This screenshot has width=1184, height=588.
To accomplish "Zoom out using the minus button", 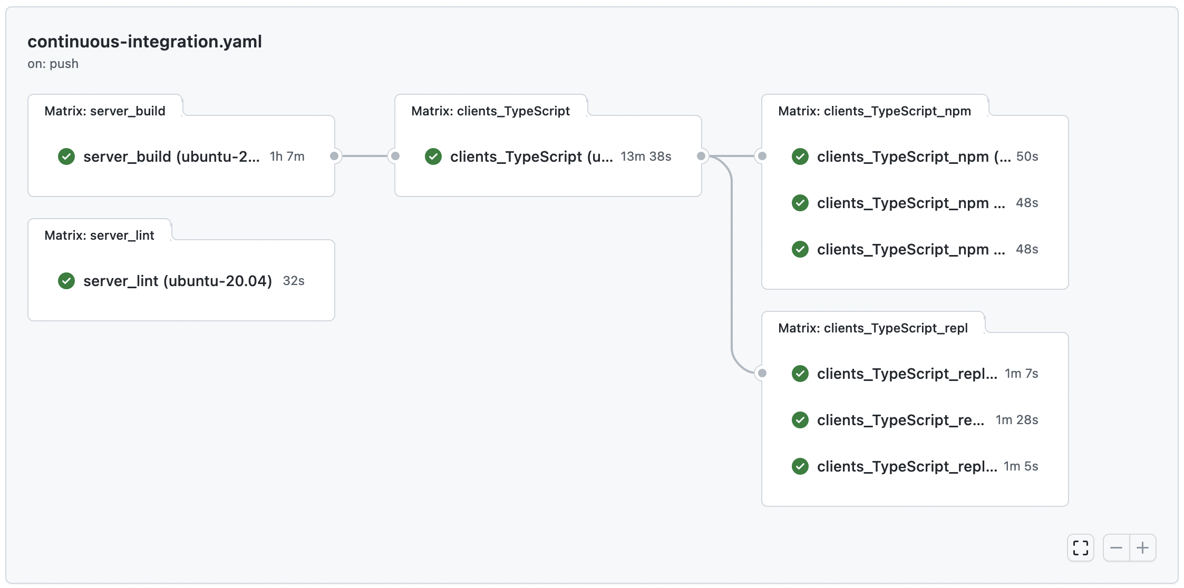I will click(1116, 548).
